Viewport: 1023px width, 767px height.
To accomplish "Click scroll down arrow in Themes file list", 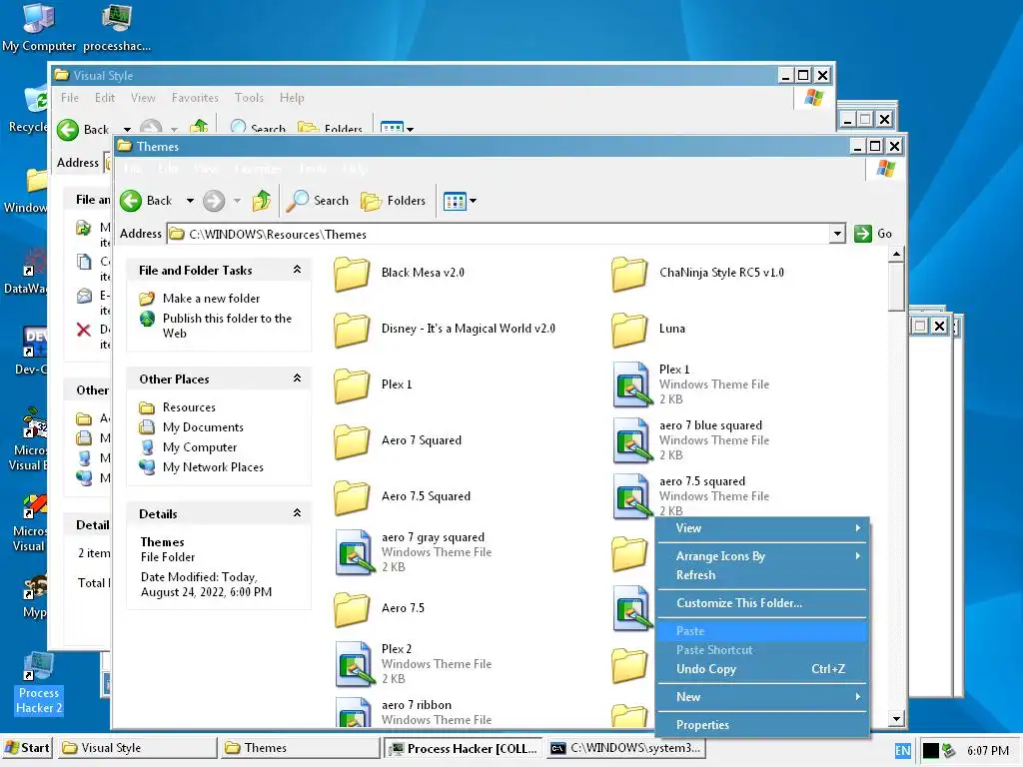I will [x=896, y=719].
